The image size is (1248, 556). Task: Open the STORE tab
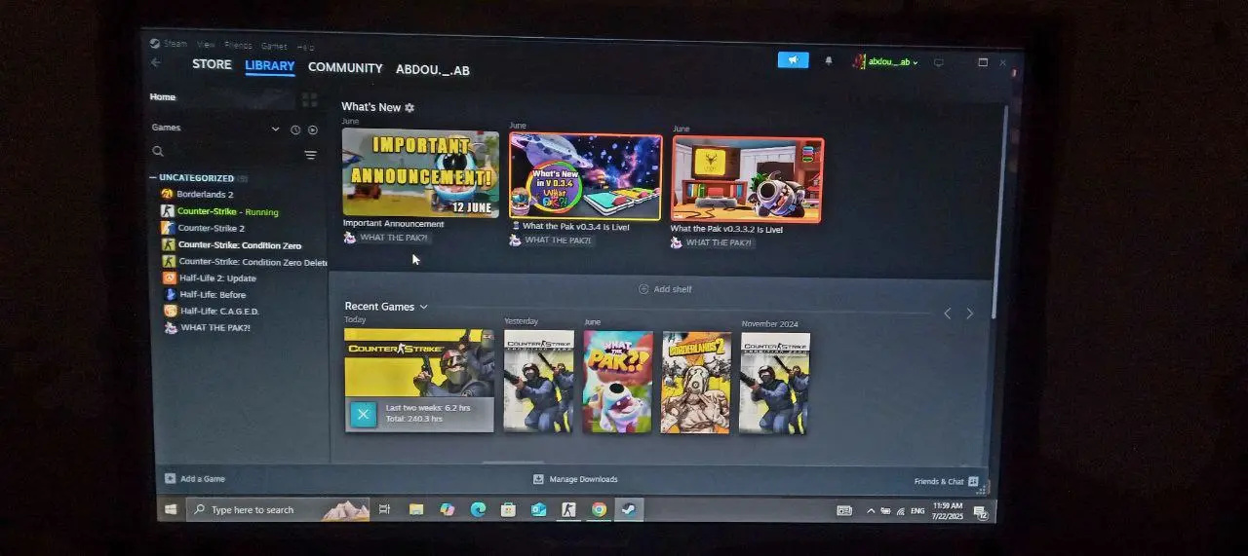click(x=212, y=64)
